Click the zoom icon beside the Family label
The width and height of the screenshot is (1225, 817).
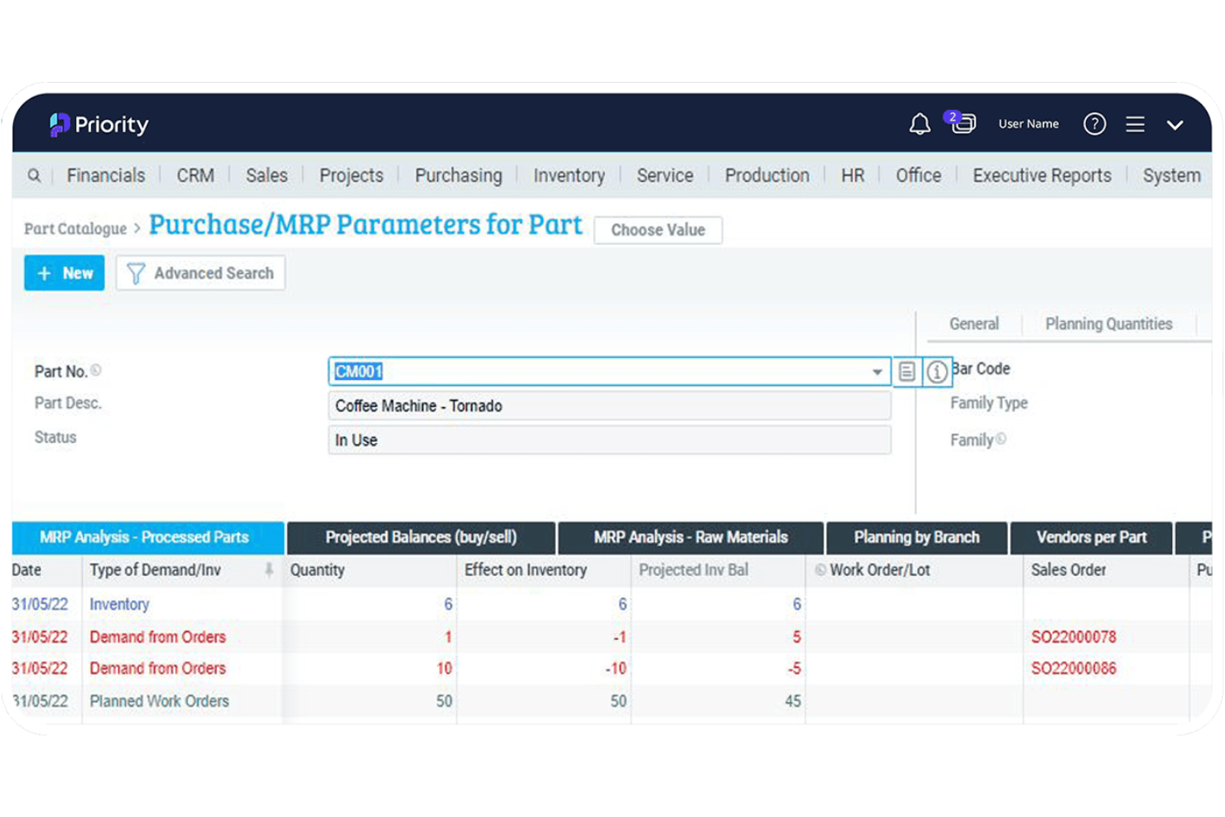(x=1000, y=440)
